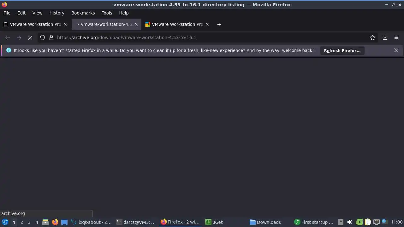The image size is (404, 227).
Task: Stop loading the page
Action: pyautogui.click(x=30, y=38)
